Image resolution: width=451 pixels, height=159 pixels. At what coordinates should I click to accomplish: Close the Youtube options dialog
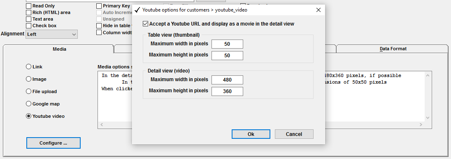click(318, 10)
